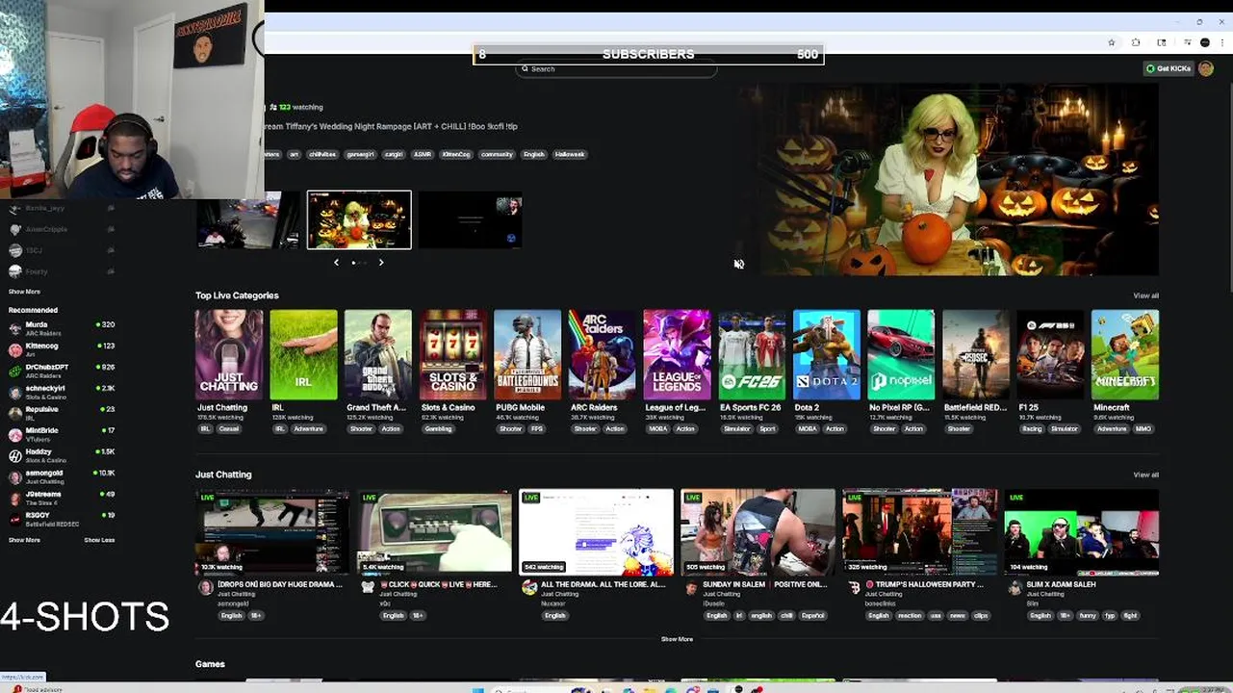This screenshot has height=693, width=1233.
Task: Open the Just Chatting category cover
Action: 229,354
